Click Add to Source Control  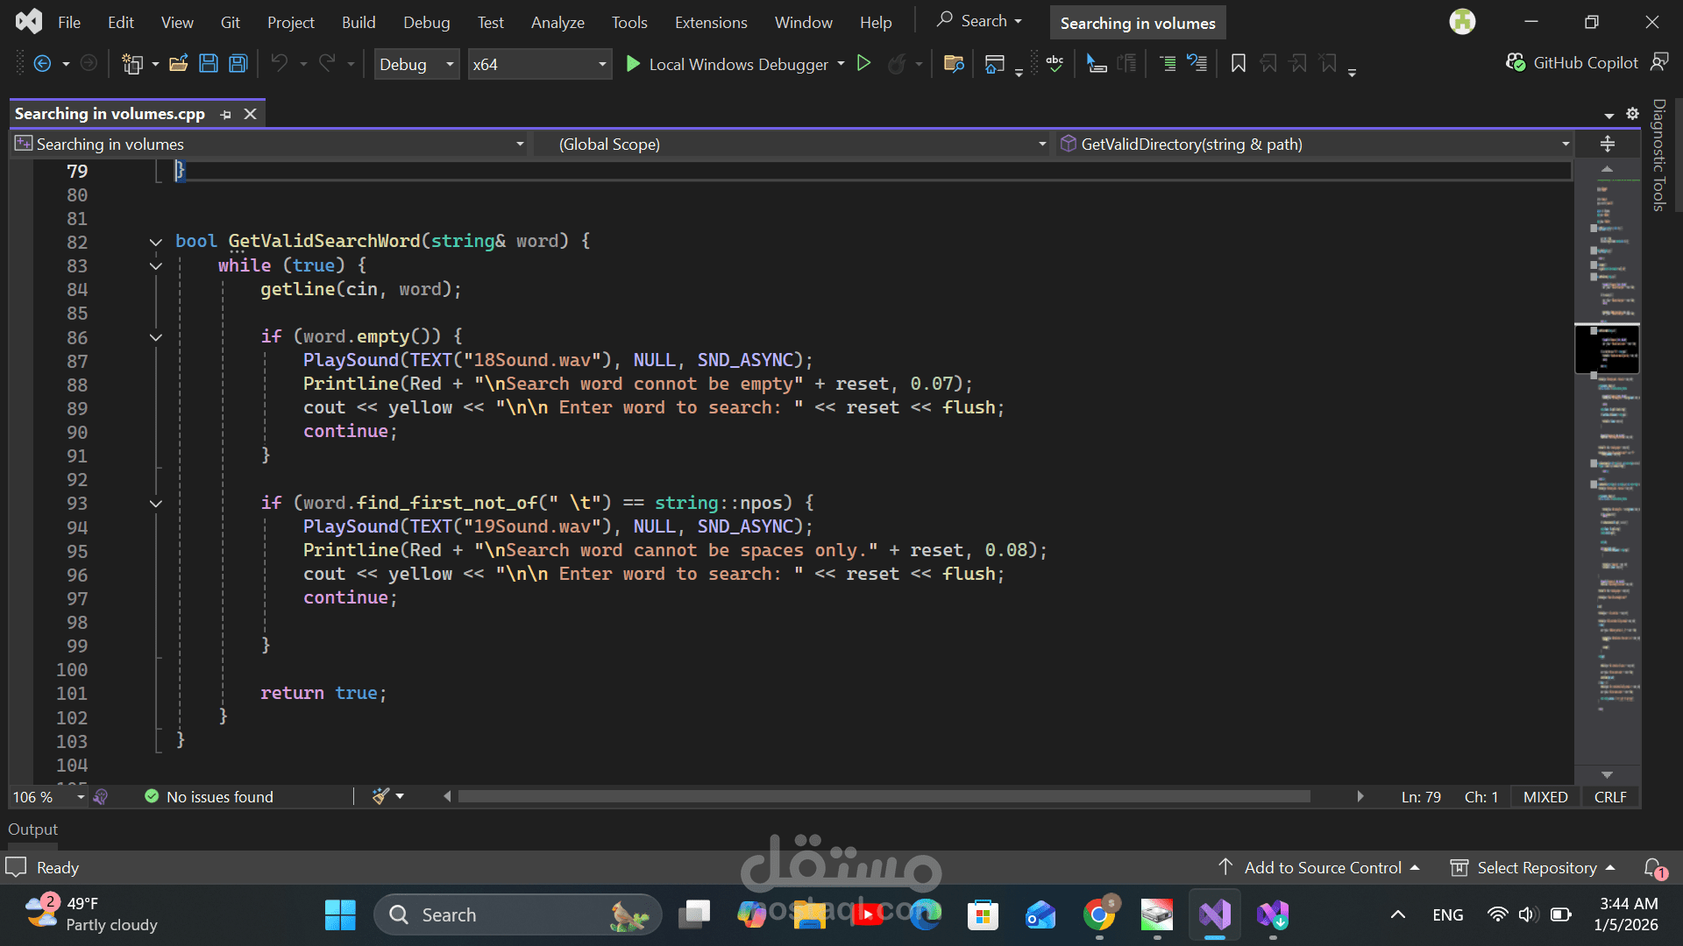point(1322,868)
